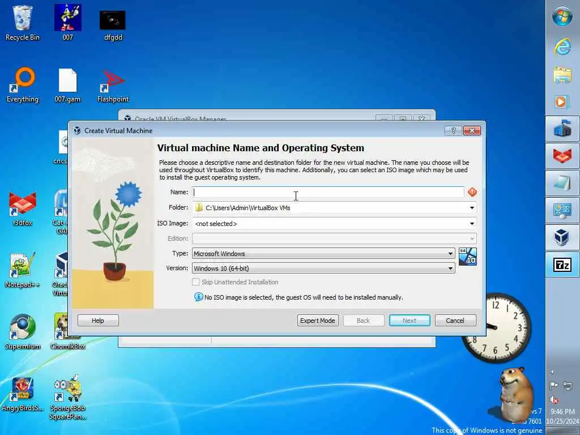Screen dimensions: 580x435
Task: Click the dialog help question mark button
Action: [454, 131]
